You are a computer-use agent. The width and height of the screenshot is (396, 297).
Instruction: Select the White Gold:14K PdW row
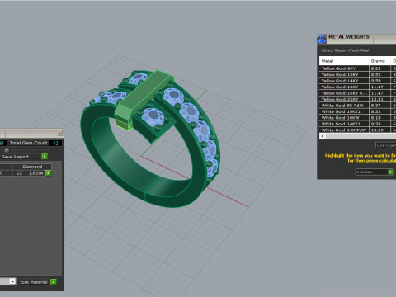pyautogui.click(x=357, y=130)
